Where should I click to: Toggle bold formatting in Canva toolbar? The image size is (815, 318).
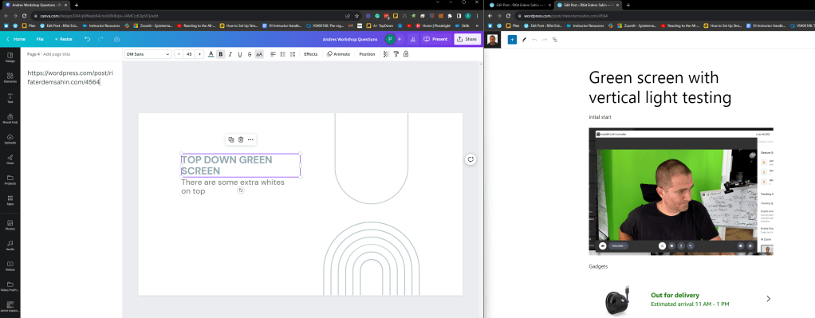click(220, 54)
